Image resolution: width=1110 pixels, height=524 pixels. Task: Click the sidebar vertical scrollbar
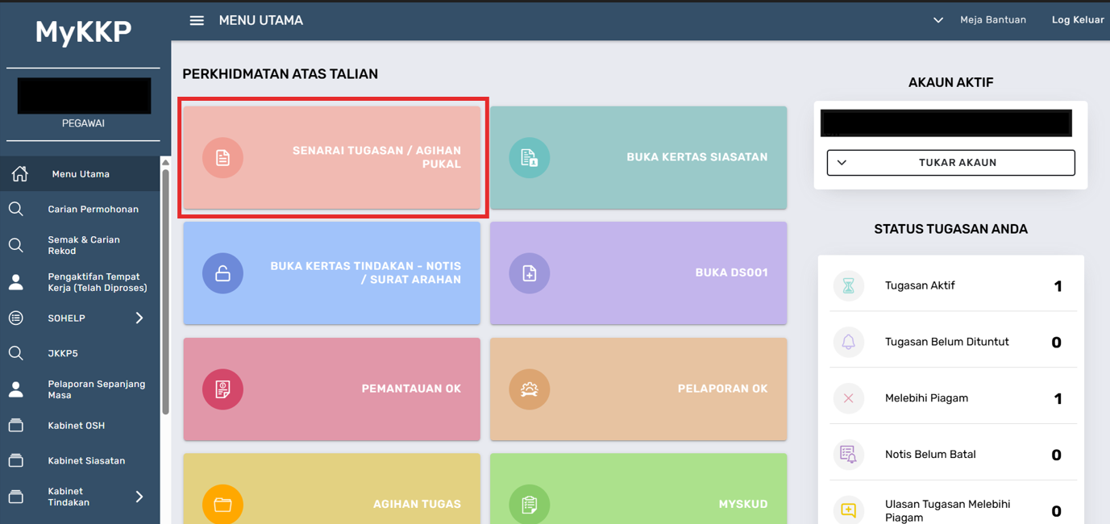click(x=166, y=290)
